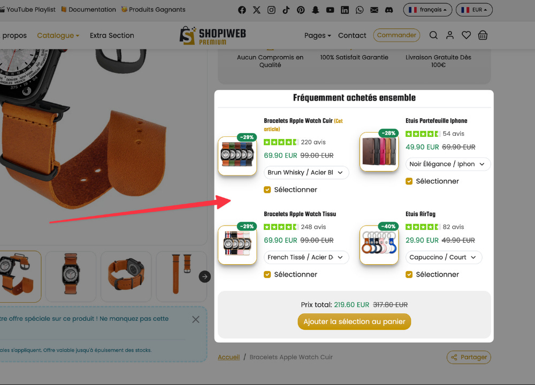Click the 82 avis review count

click(x=453, y=227)
